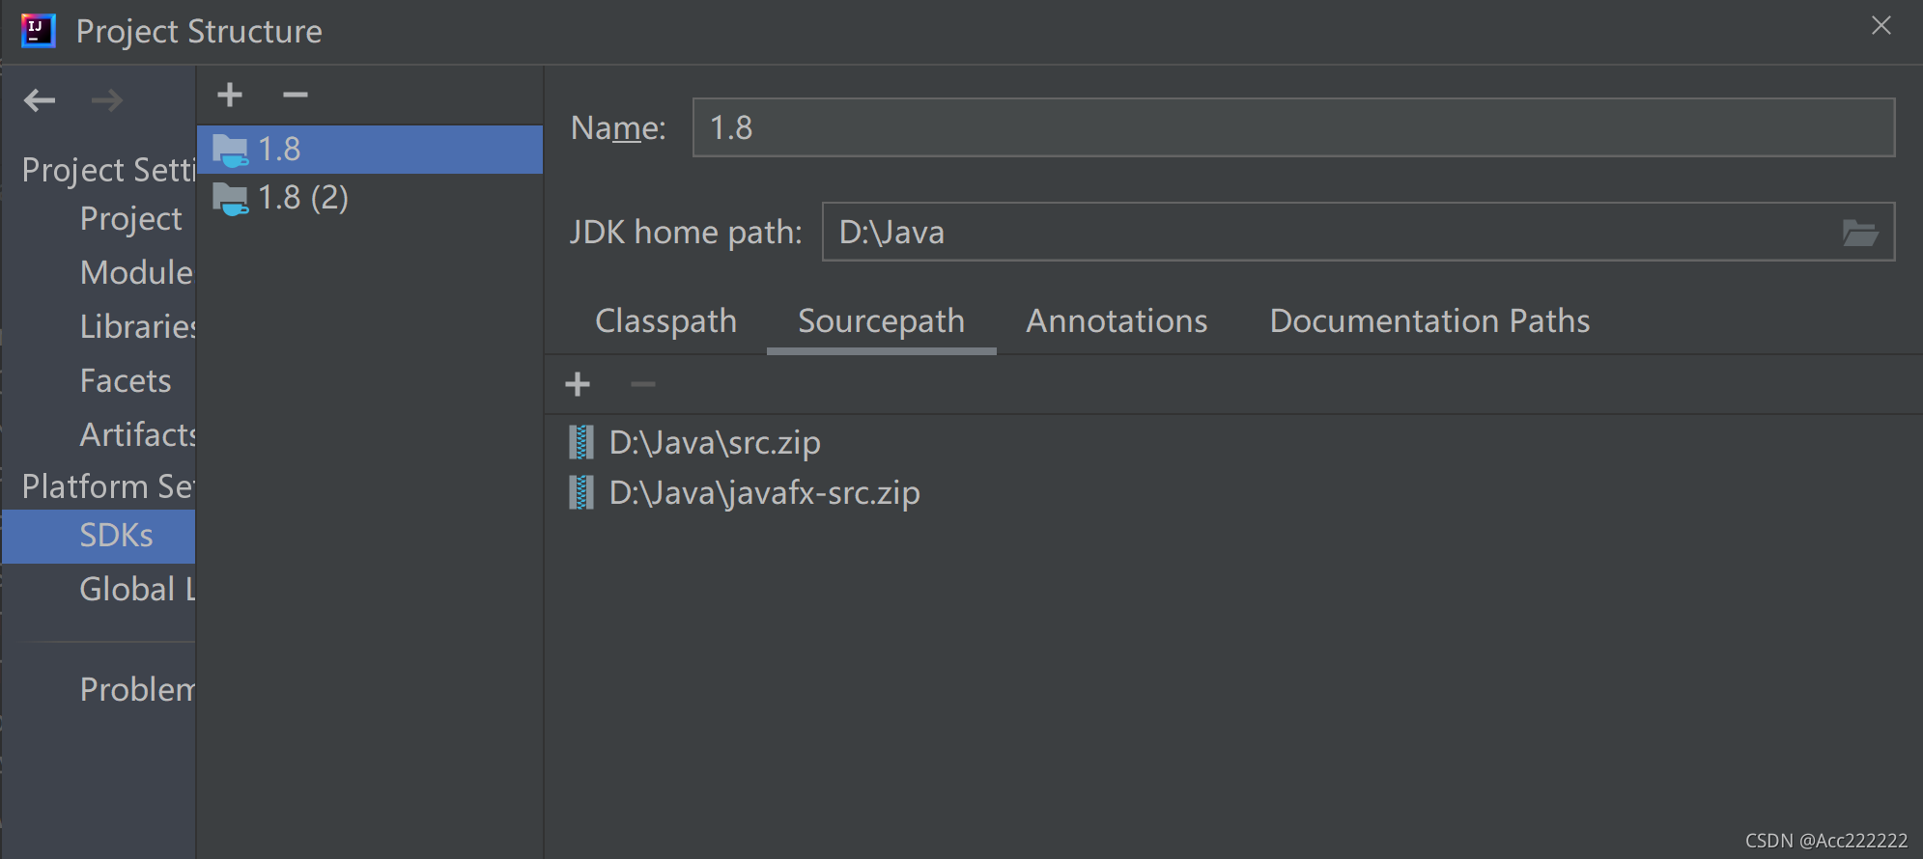Screen dimensions: 1923x859
Task: Click the forward navigation arrow
Action: (x=106, y=99)
